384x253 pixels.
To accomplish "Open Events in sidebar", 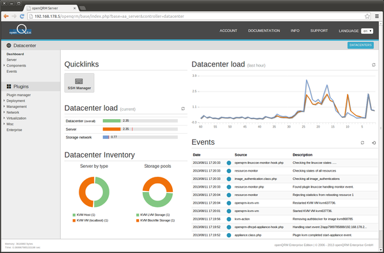I will point(12,71).
